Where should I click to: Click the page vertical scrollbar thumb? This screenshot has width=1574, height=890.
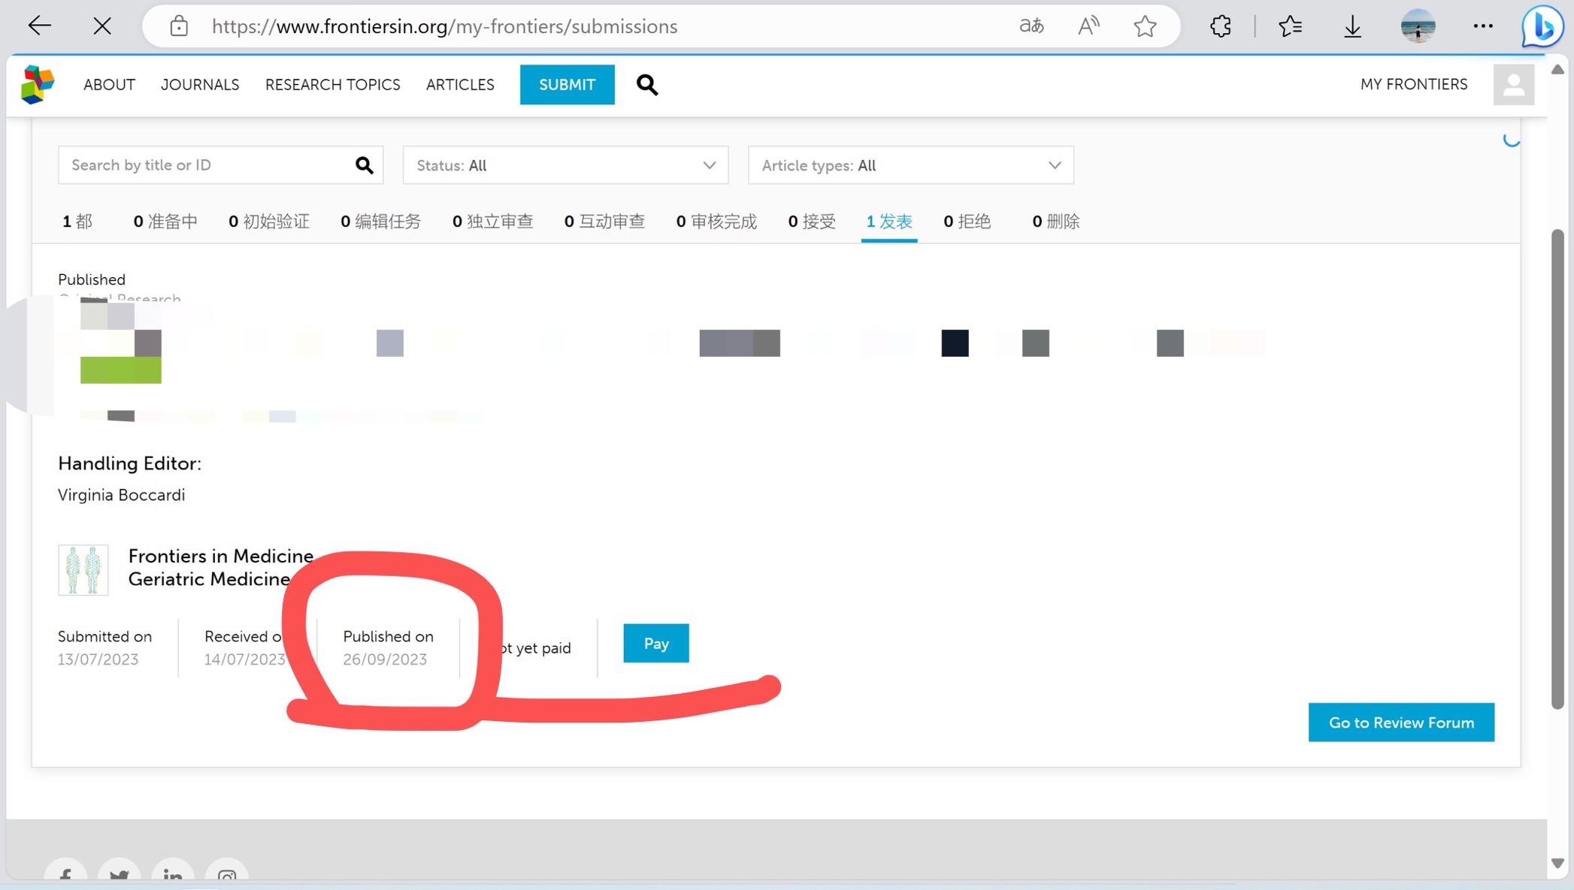pos(1557,469)
